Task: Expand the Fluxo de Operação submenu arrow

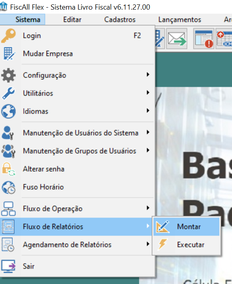Action: (x=148, y=208)
